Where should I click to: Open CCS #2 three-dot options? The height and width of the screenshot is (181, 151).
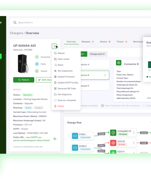point(134,143)
